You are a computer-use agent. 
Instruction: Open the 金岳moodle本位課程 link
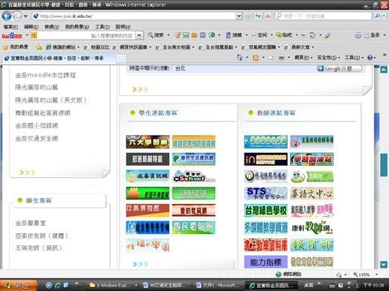[45, 75]
